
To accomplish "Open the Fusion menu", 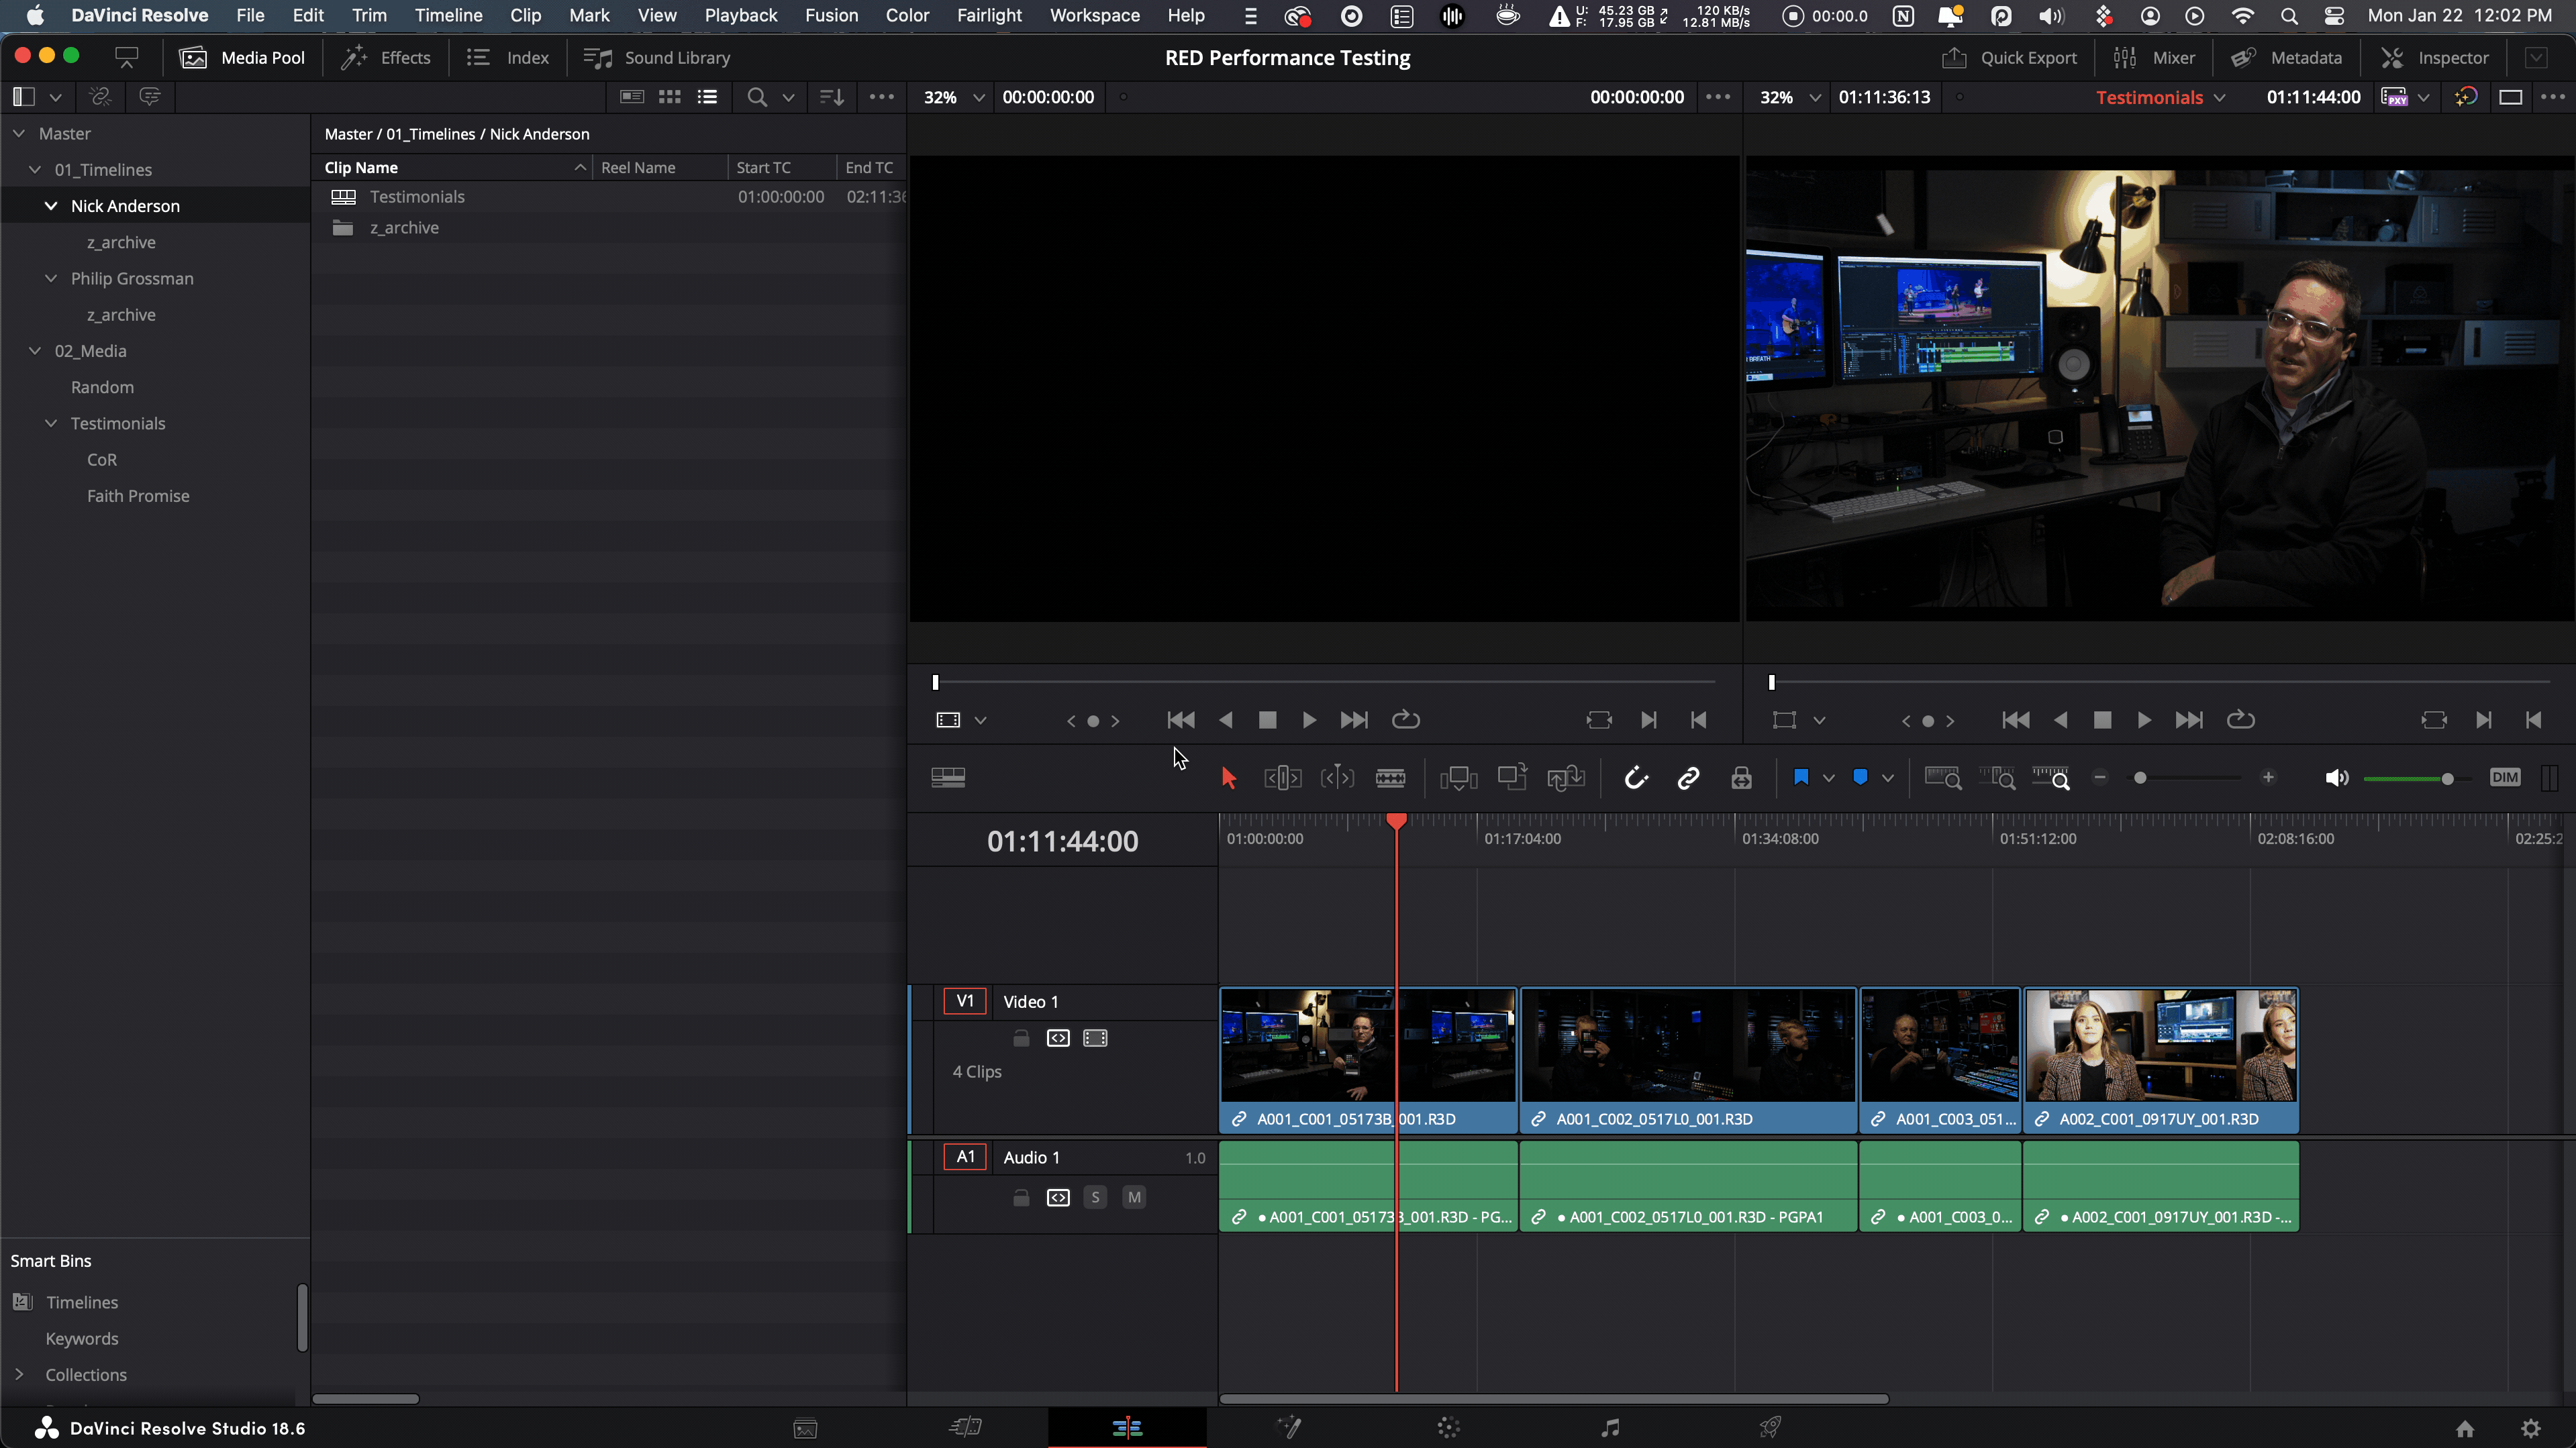I will (x=831, y=15).
